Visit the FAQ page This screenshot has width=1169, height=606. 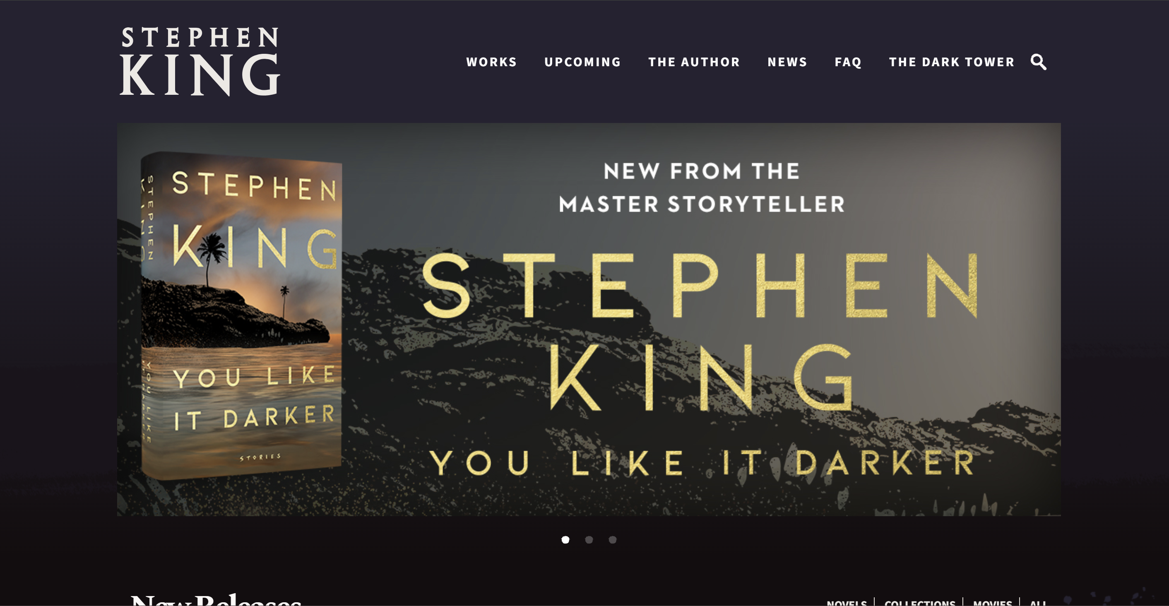click(x=848, y=62)
